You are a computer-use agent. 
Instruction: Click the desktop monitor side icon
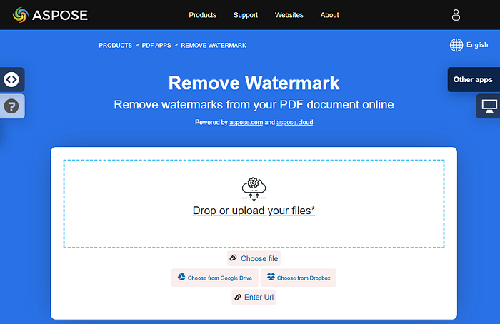click(489, 106)
